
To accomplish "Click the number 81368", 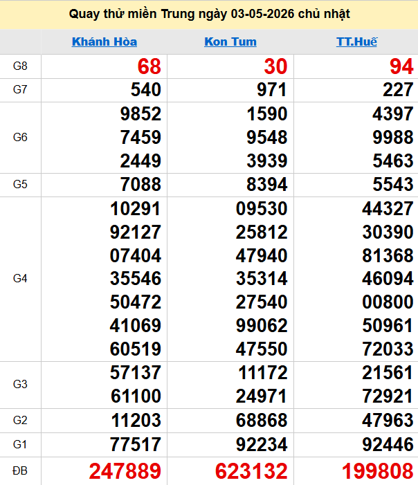I will (388, 256).
